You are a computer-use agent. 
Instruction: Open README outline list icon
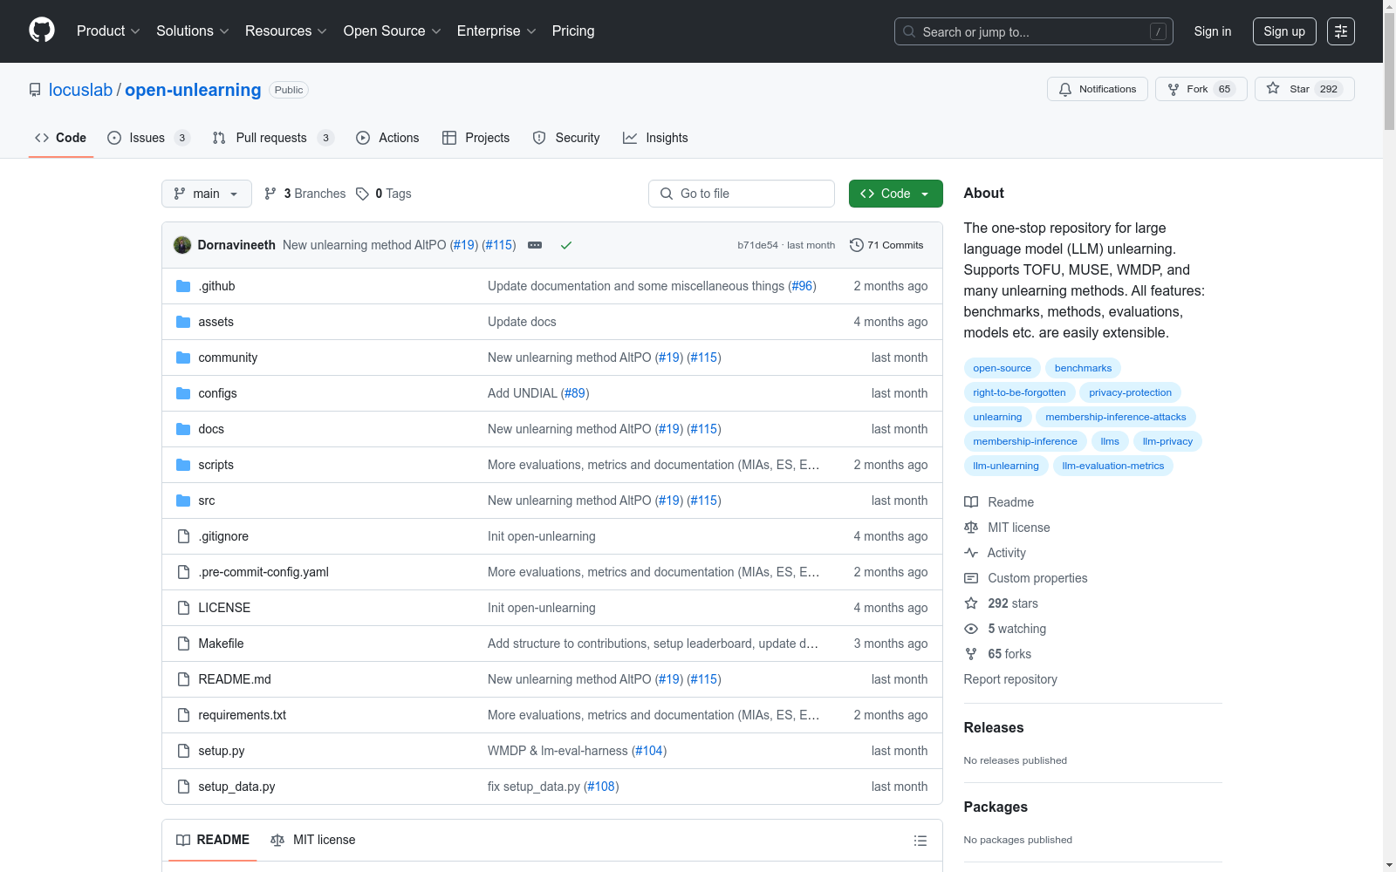pos(920,841)
